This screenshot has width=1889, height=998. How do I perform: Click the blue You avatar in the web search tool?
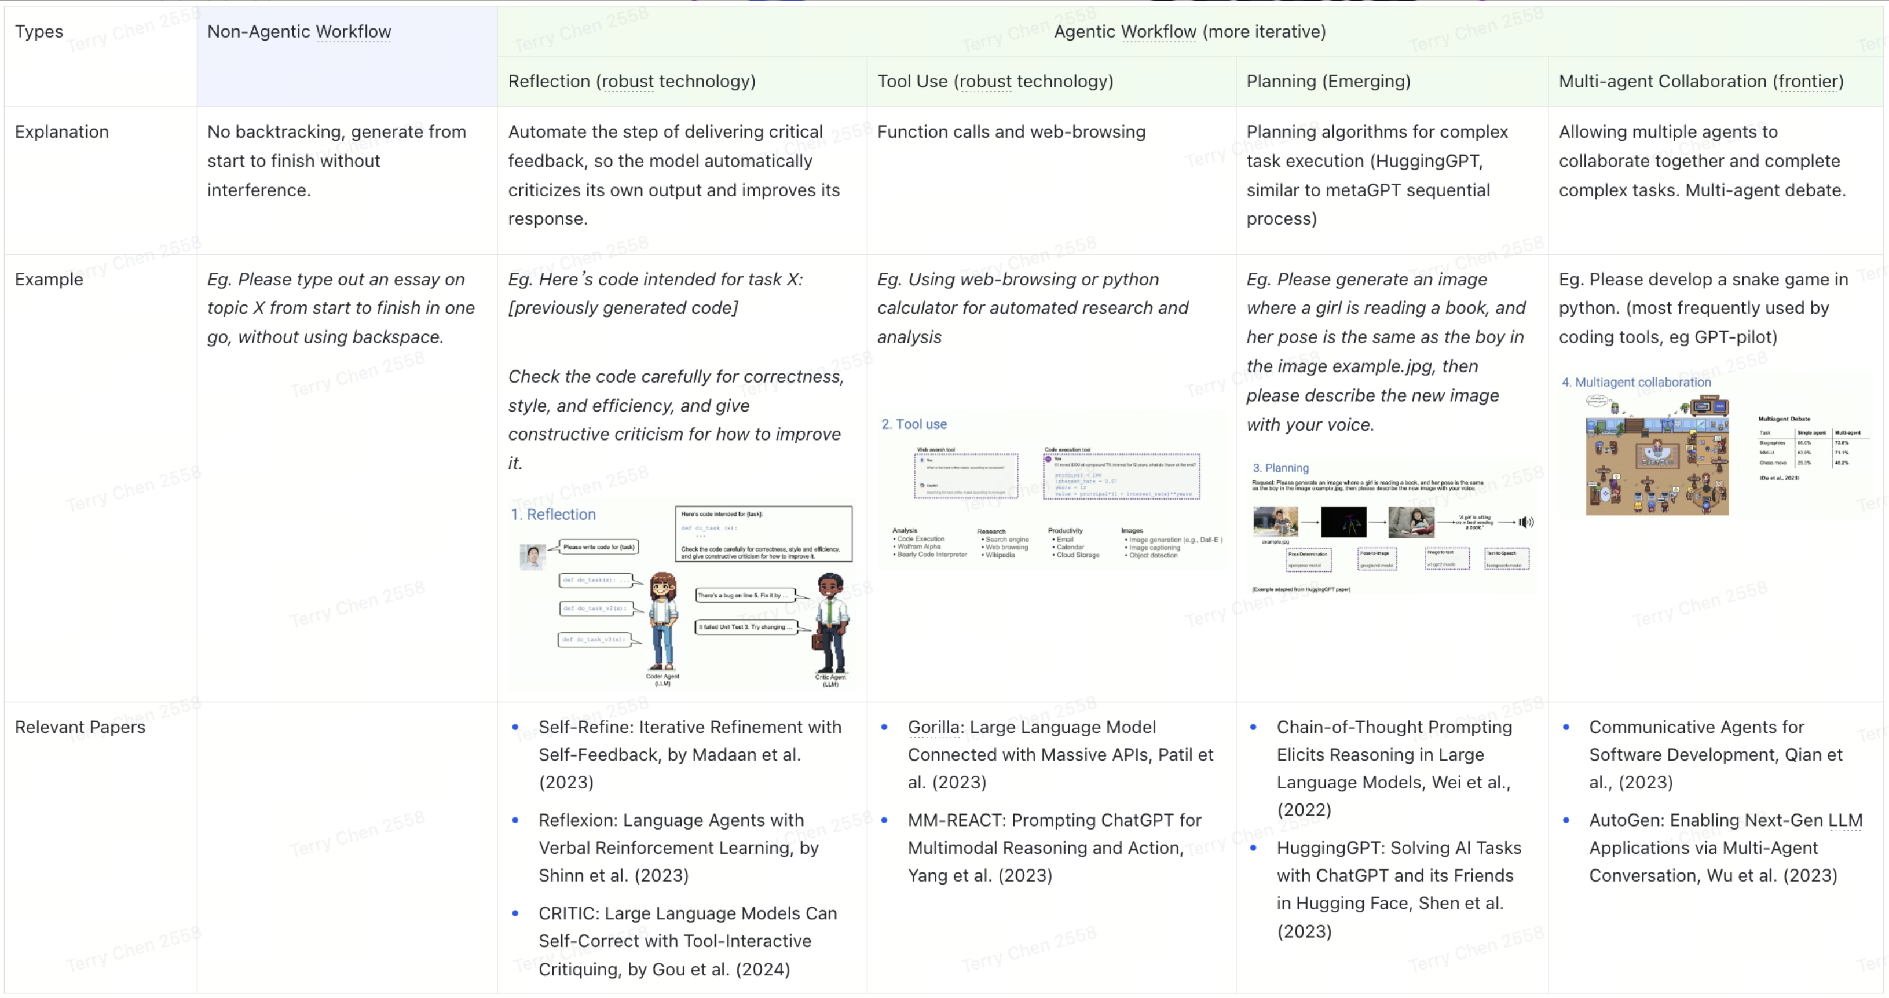point(922,460)
